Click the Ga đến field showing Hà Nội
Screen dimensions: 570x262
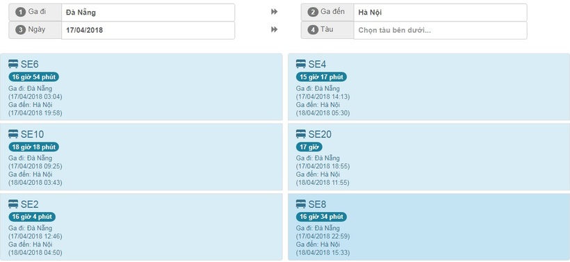click(x=440, y=13)
